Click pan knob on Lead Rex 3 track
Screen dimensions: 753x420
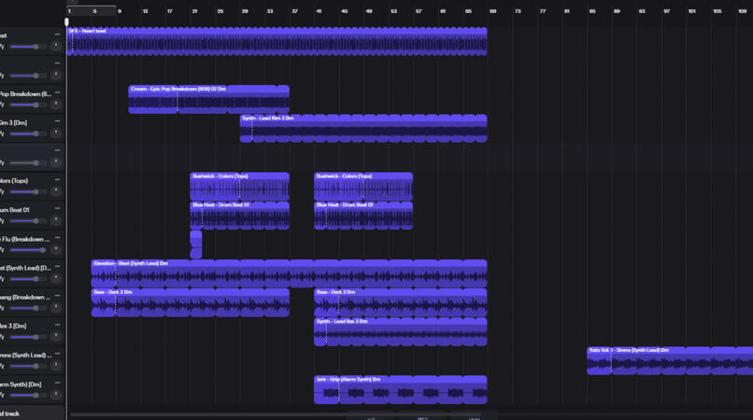[56, 337]
